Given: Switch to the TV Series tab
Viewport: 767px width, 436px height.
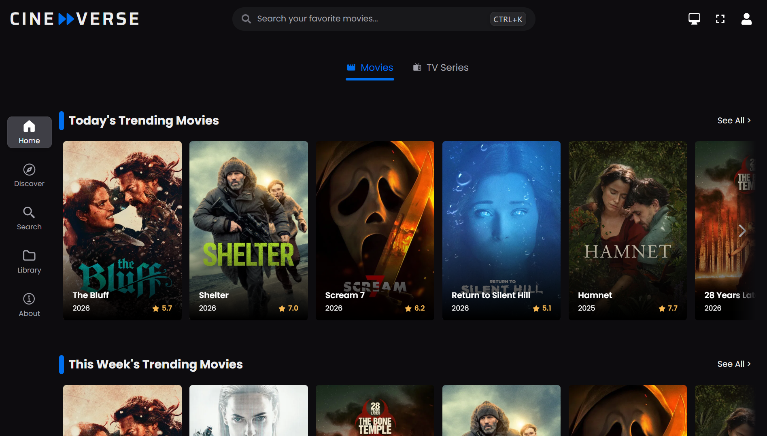Looking at the screenshot, I should (x=440, y=68).
